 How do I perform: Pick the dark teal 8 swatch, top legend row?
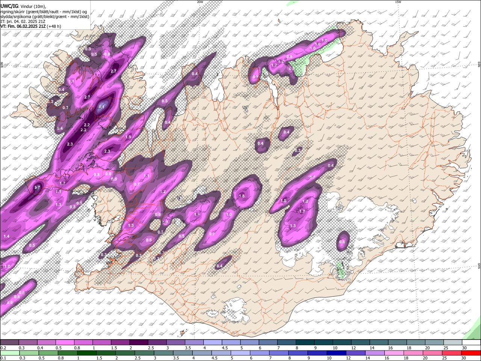click(305, 343)
